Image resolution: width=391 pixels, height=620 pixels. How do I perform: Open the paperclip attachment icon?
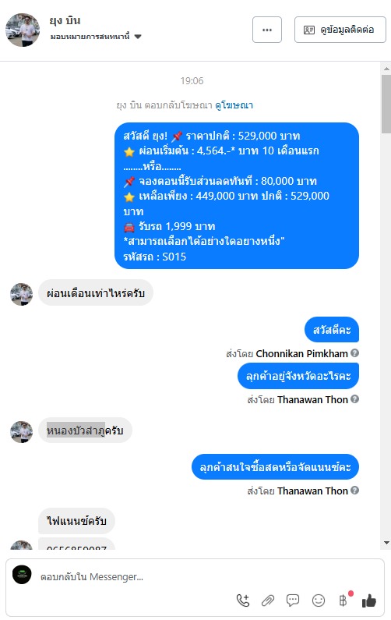point(268,601)
